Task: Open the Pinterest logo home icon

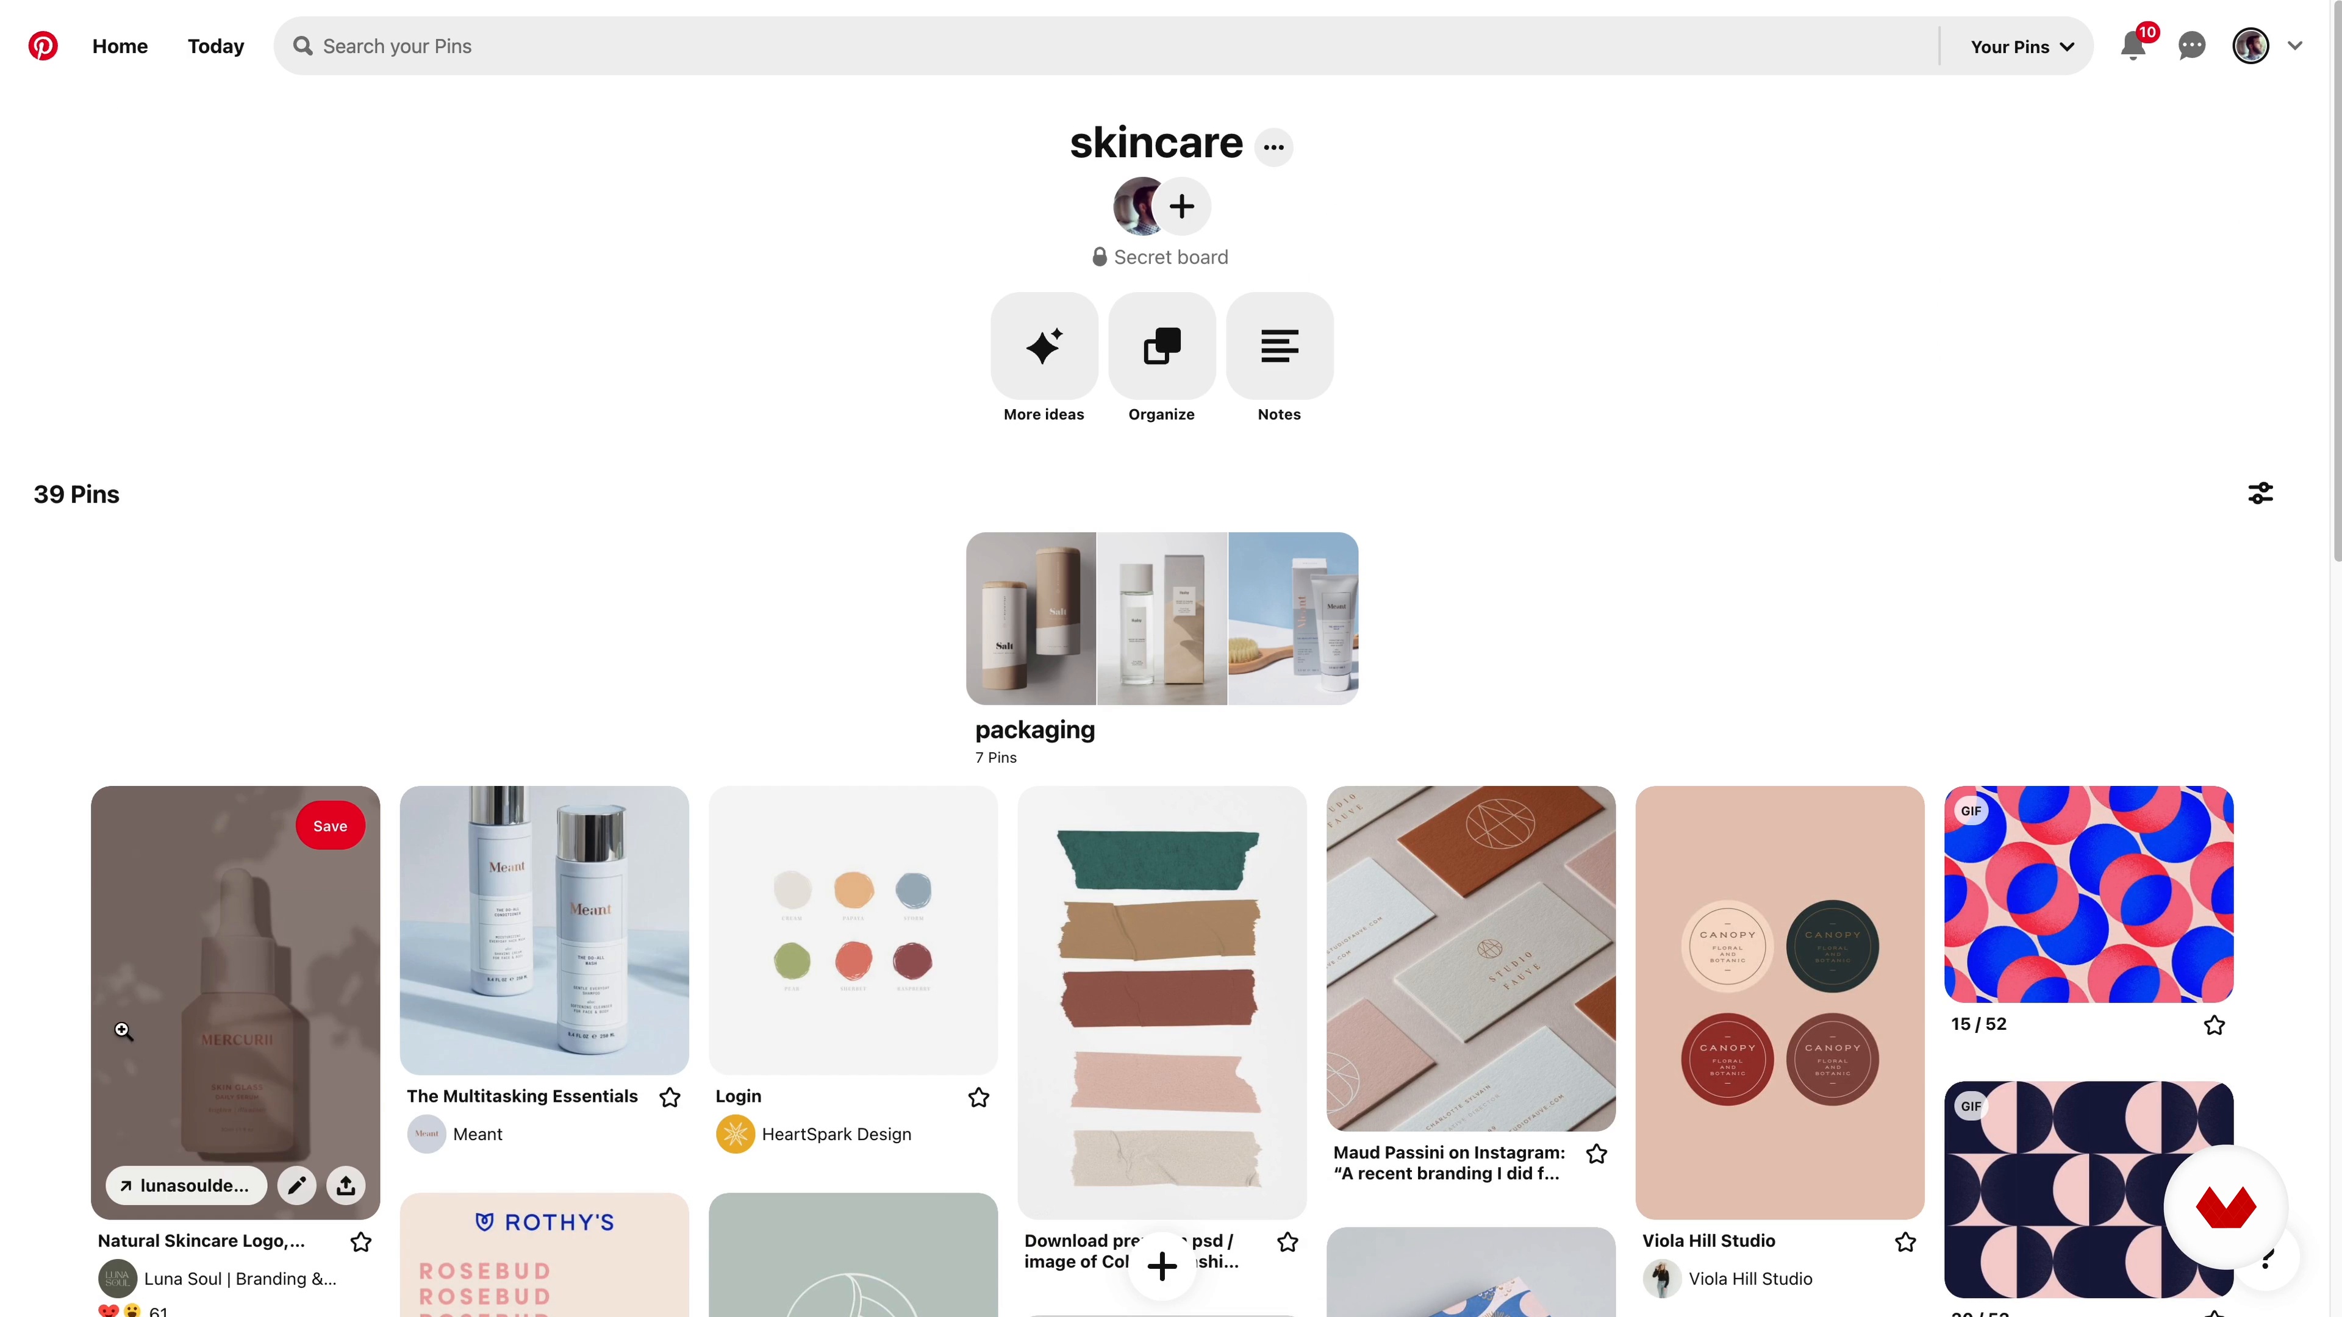Action: 43,46
